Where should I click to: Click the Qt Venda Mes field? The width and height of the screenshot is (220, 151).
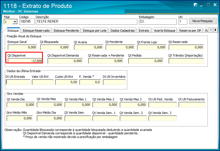50,105
